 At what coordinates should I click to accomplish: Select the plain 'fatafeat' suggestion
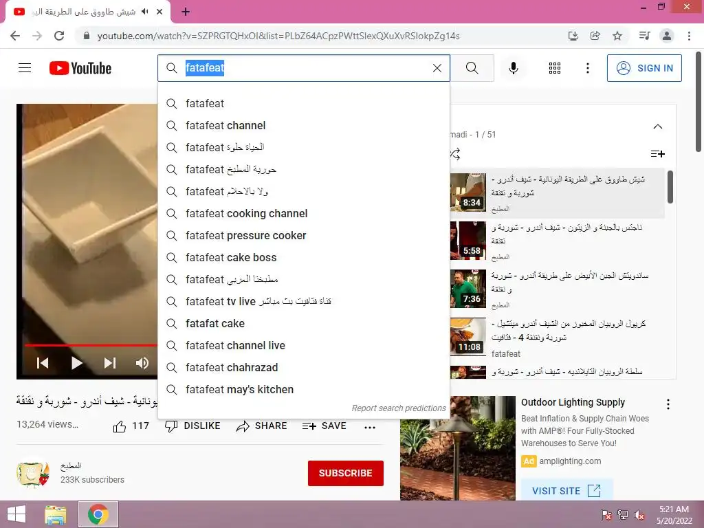click(303, 103)
